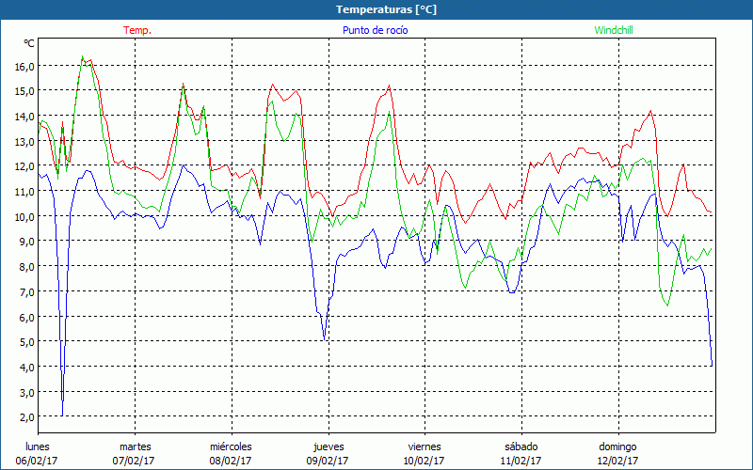Click the 09/02/17 date label

click(x=328, y=461)
